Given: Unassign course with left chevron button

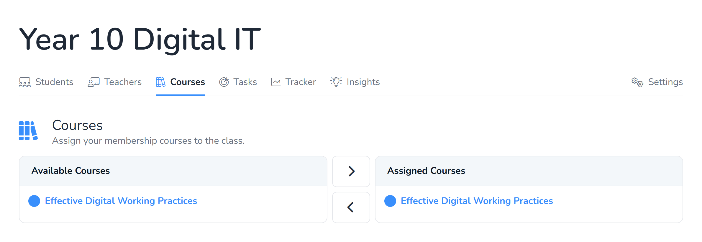Looking at the screenshot, I should (351, 207).
